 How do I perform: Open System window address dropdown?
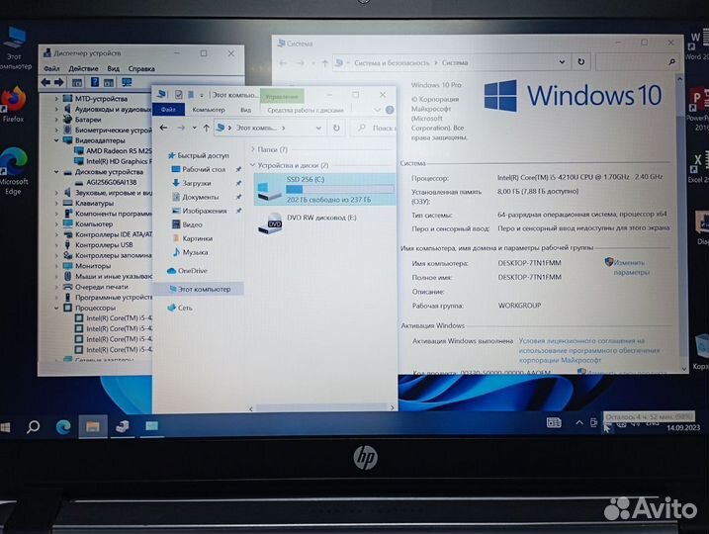pyautogui.click(x=562, y=62)
